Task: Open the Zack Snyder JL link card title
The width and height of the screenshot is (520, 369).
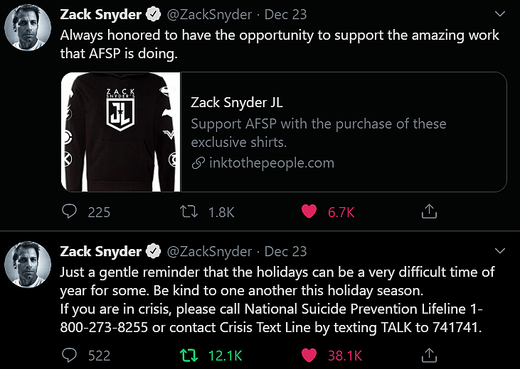Action: click(x=237, y=102)
